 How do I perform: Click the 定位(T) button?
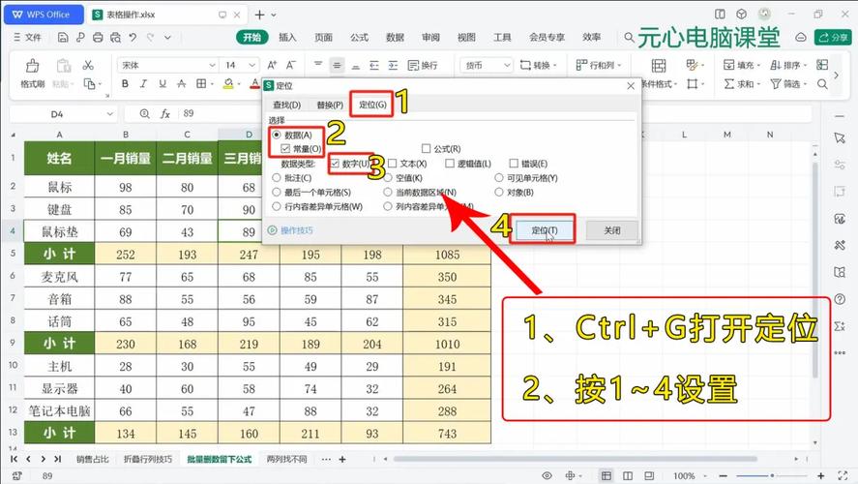tap(545, 230)
